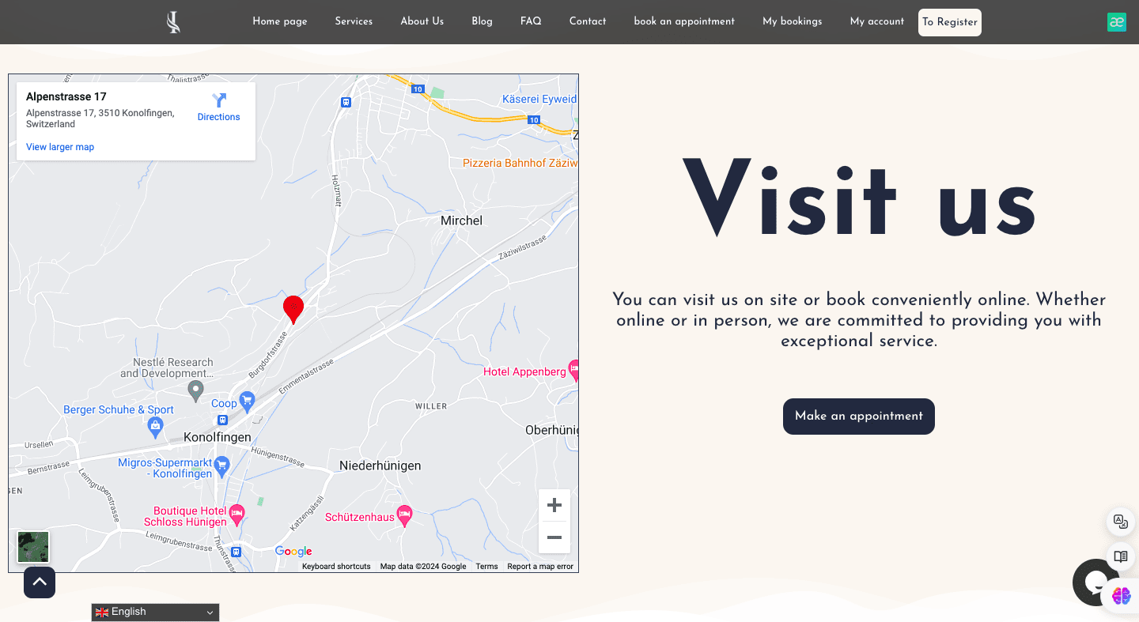1139x622 pixels.
Task: Open the Services menu item
Action: pos(354,21)
